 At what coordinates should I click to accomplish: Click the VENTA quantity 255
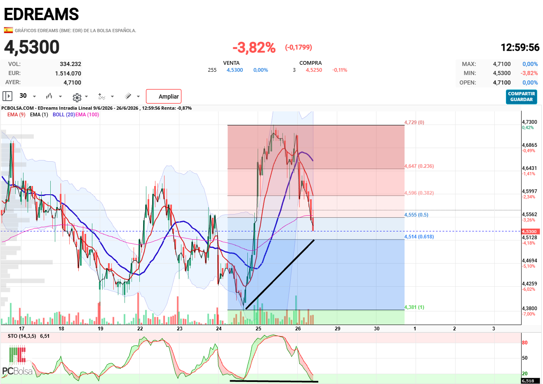[212, 70]
